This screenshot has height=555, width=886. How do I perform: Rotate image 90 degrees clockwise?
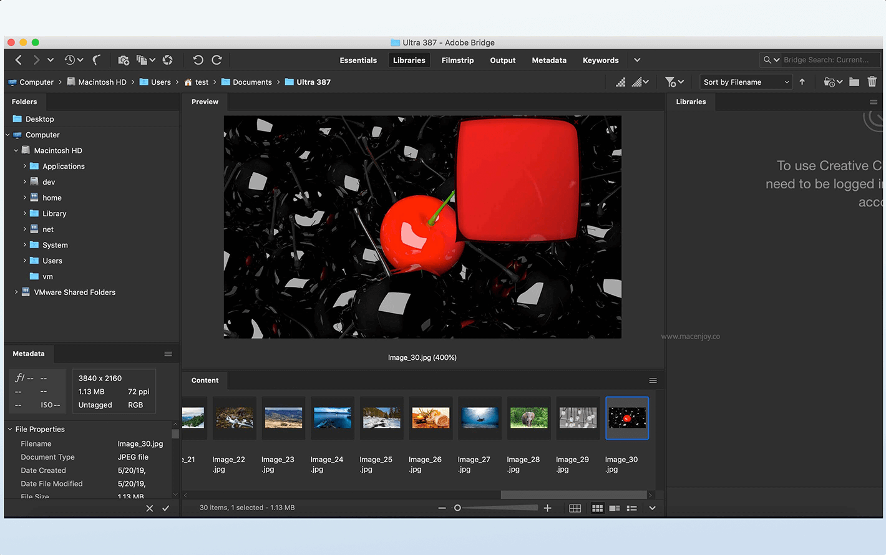(x=217, y=60)
